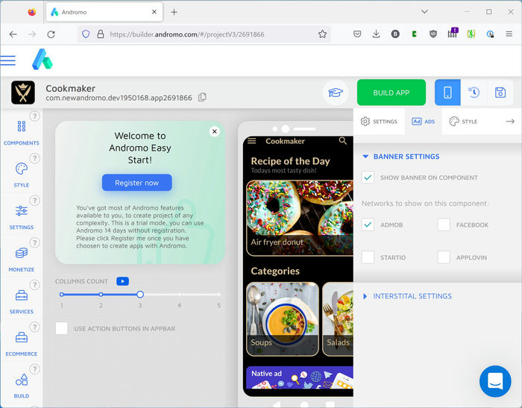Check Use Action Buttons In Appbar

(62, 328)
